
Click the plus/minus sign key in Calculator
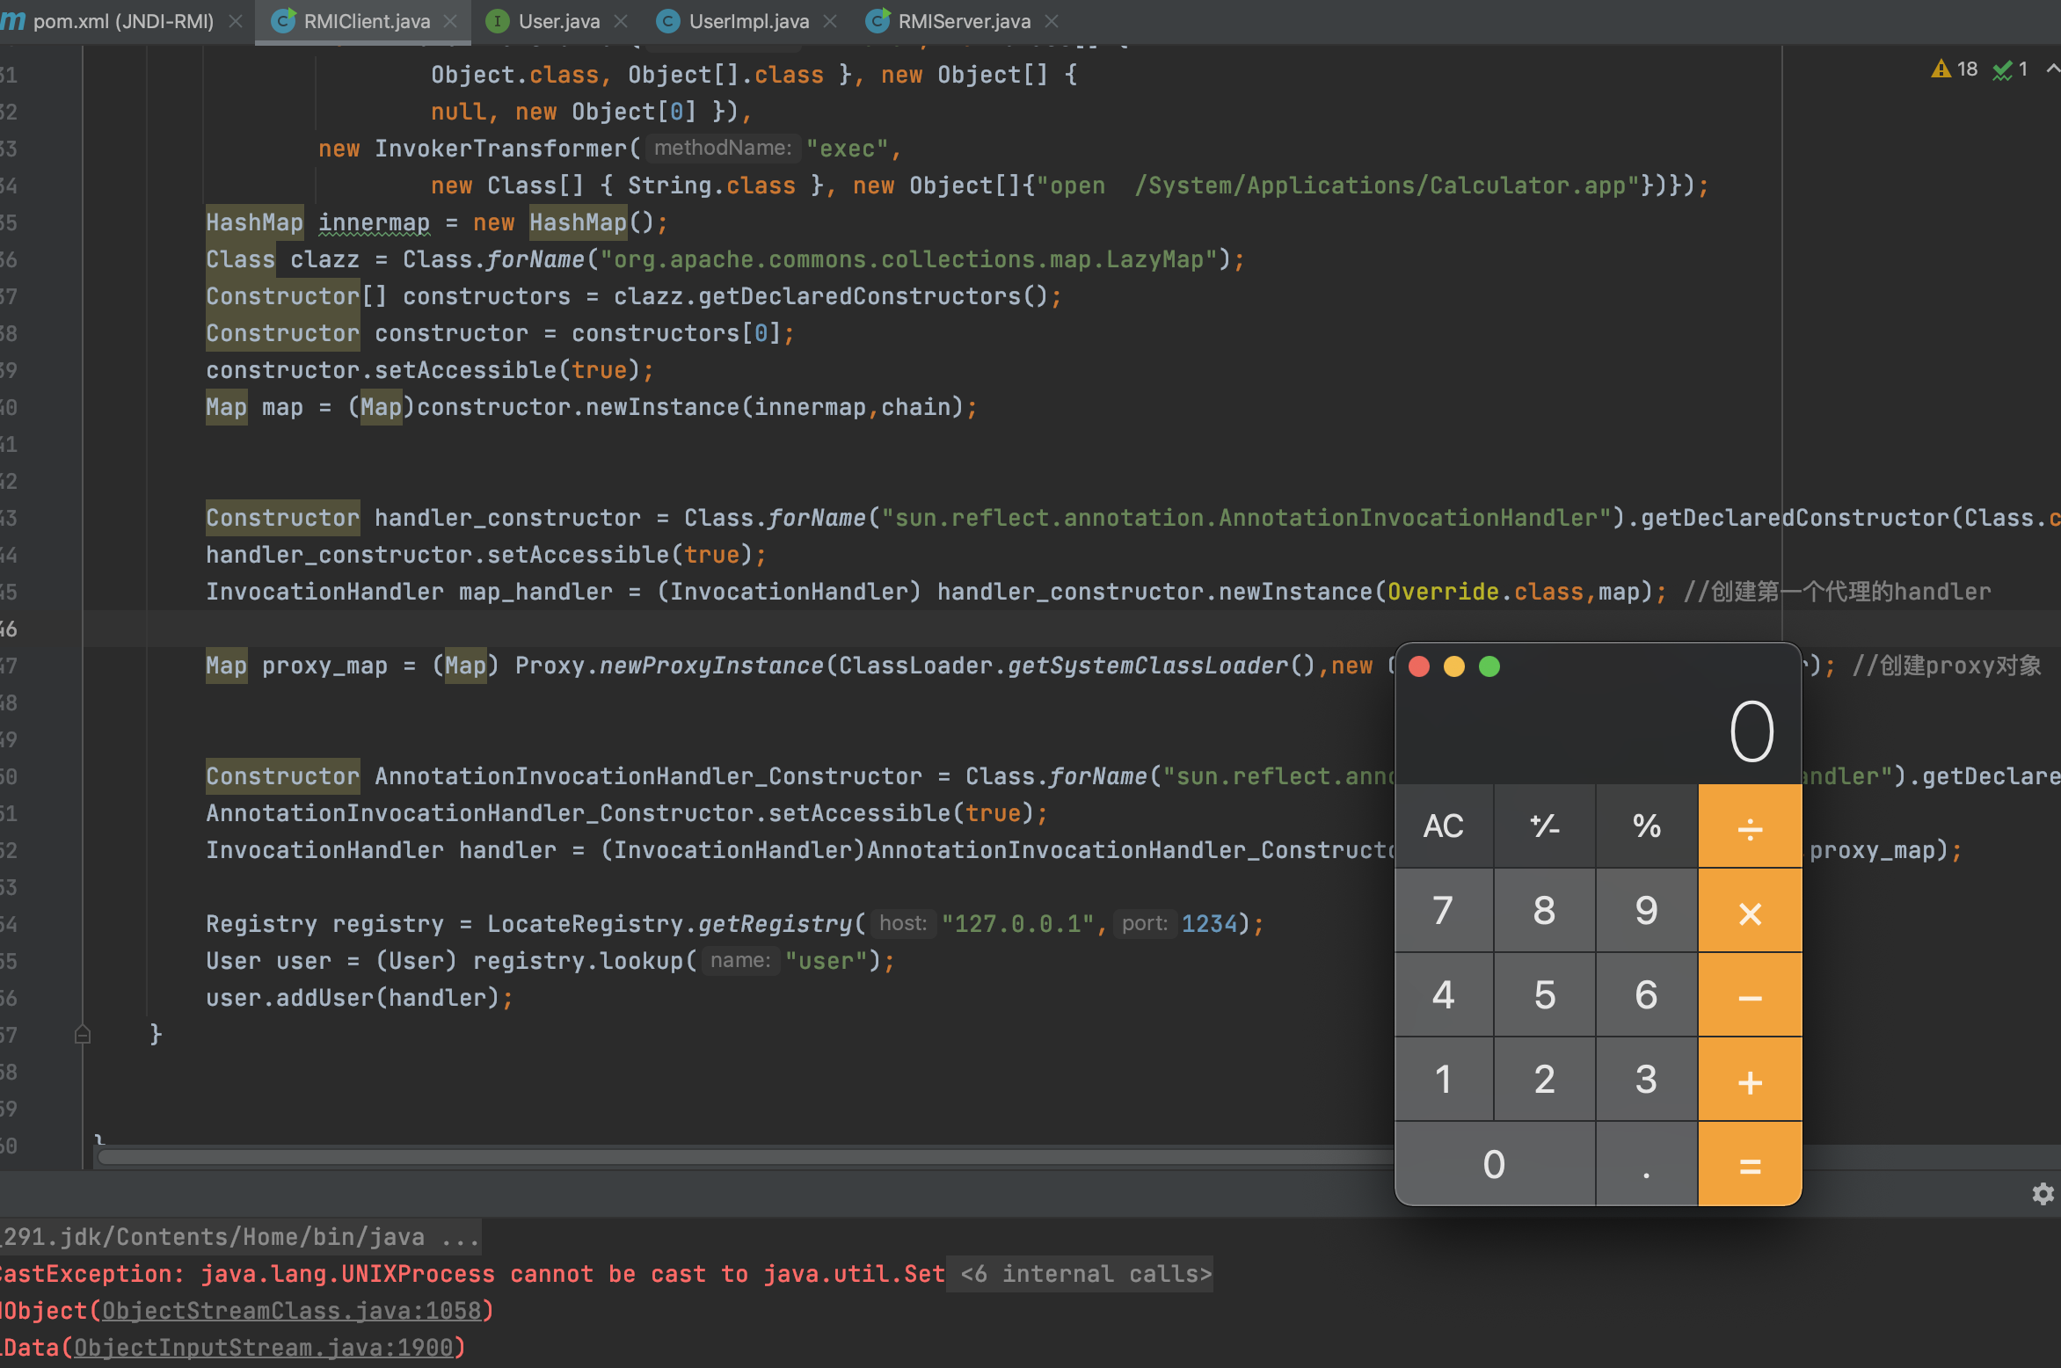click(1544, 826)
